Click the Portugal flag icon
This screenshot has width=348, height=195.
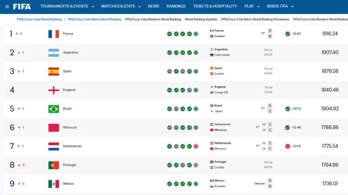pyautogui.click(x=54, y=165)
